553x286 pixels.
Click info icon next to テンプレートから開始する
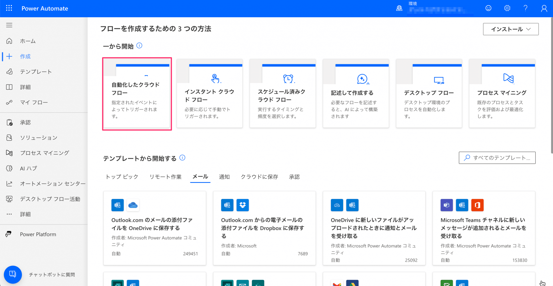point(183,158)
